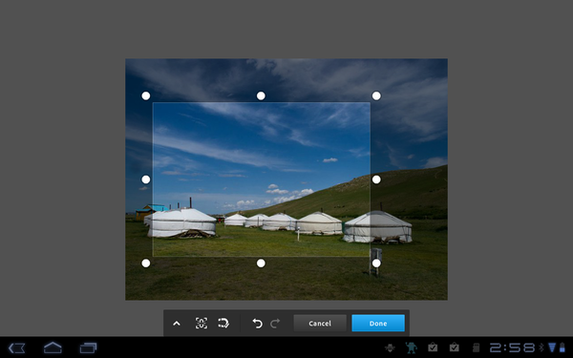Tap the Wi-Fi signal status icon
Viewport: 573px width, 358px height.
click(x=552, y=347)
